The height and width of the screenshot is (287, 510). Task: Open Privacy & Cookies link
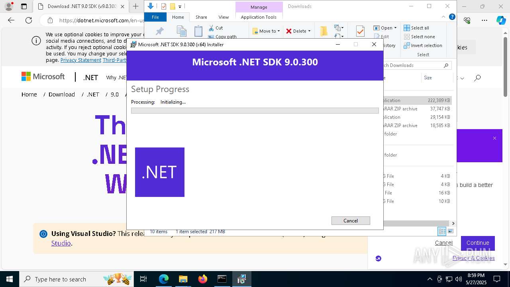coord(474,258)
